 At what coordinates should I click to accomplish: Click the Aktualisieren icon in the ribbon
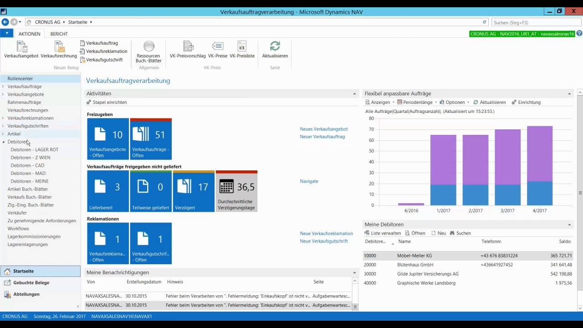275,50
